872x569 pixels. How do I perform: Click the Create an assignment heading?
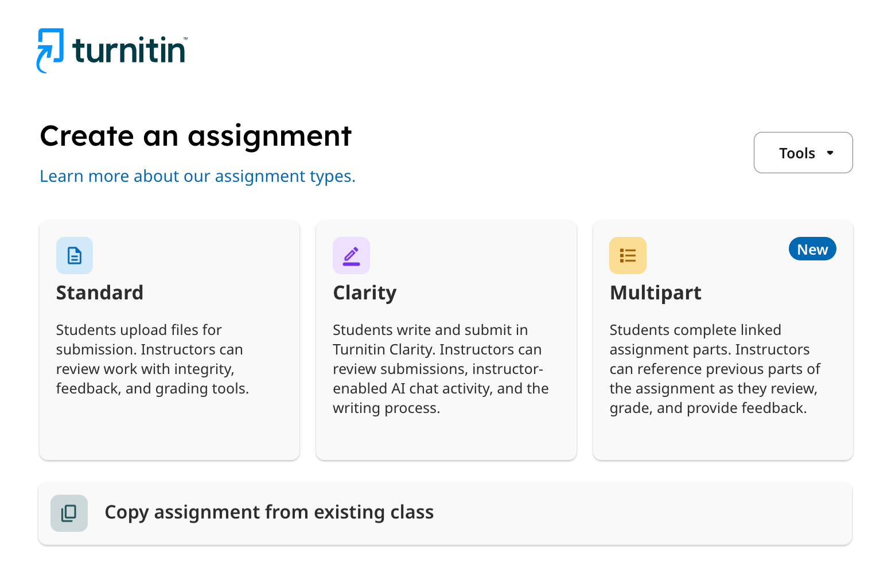(x=196, y=137)
